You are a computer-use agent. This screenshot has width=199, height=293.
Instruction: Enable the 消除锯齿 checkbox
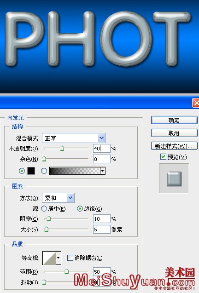pos(70,258)
